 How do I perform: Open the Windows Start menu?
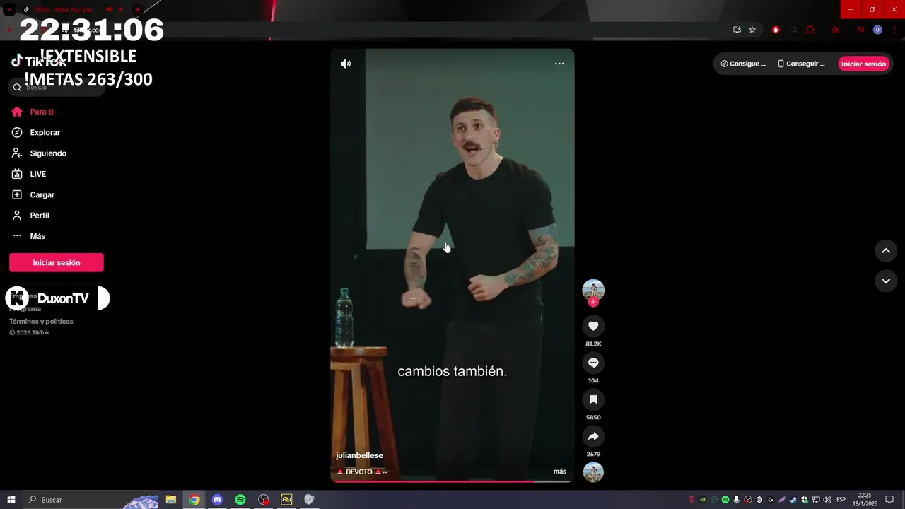(x=11, y=500)
